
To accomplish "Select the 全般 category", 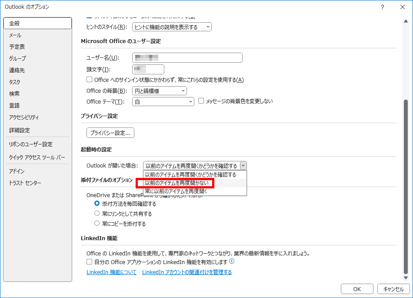I will (x=38, y=23).
